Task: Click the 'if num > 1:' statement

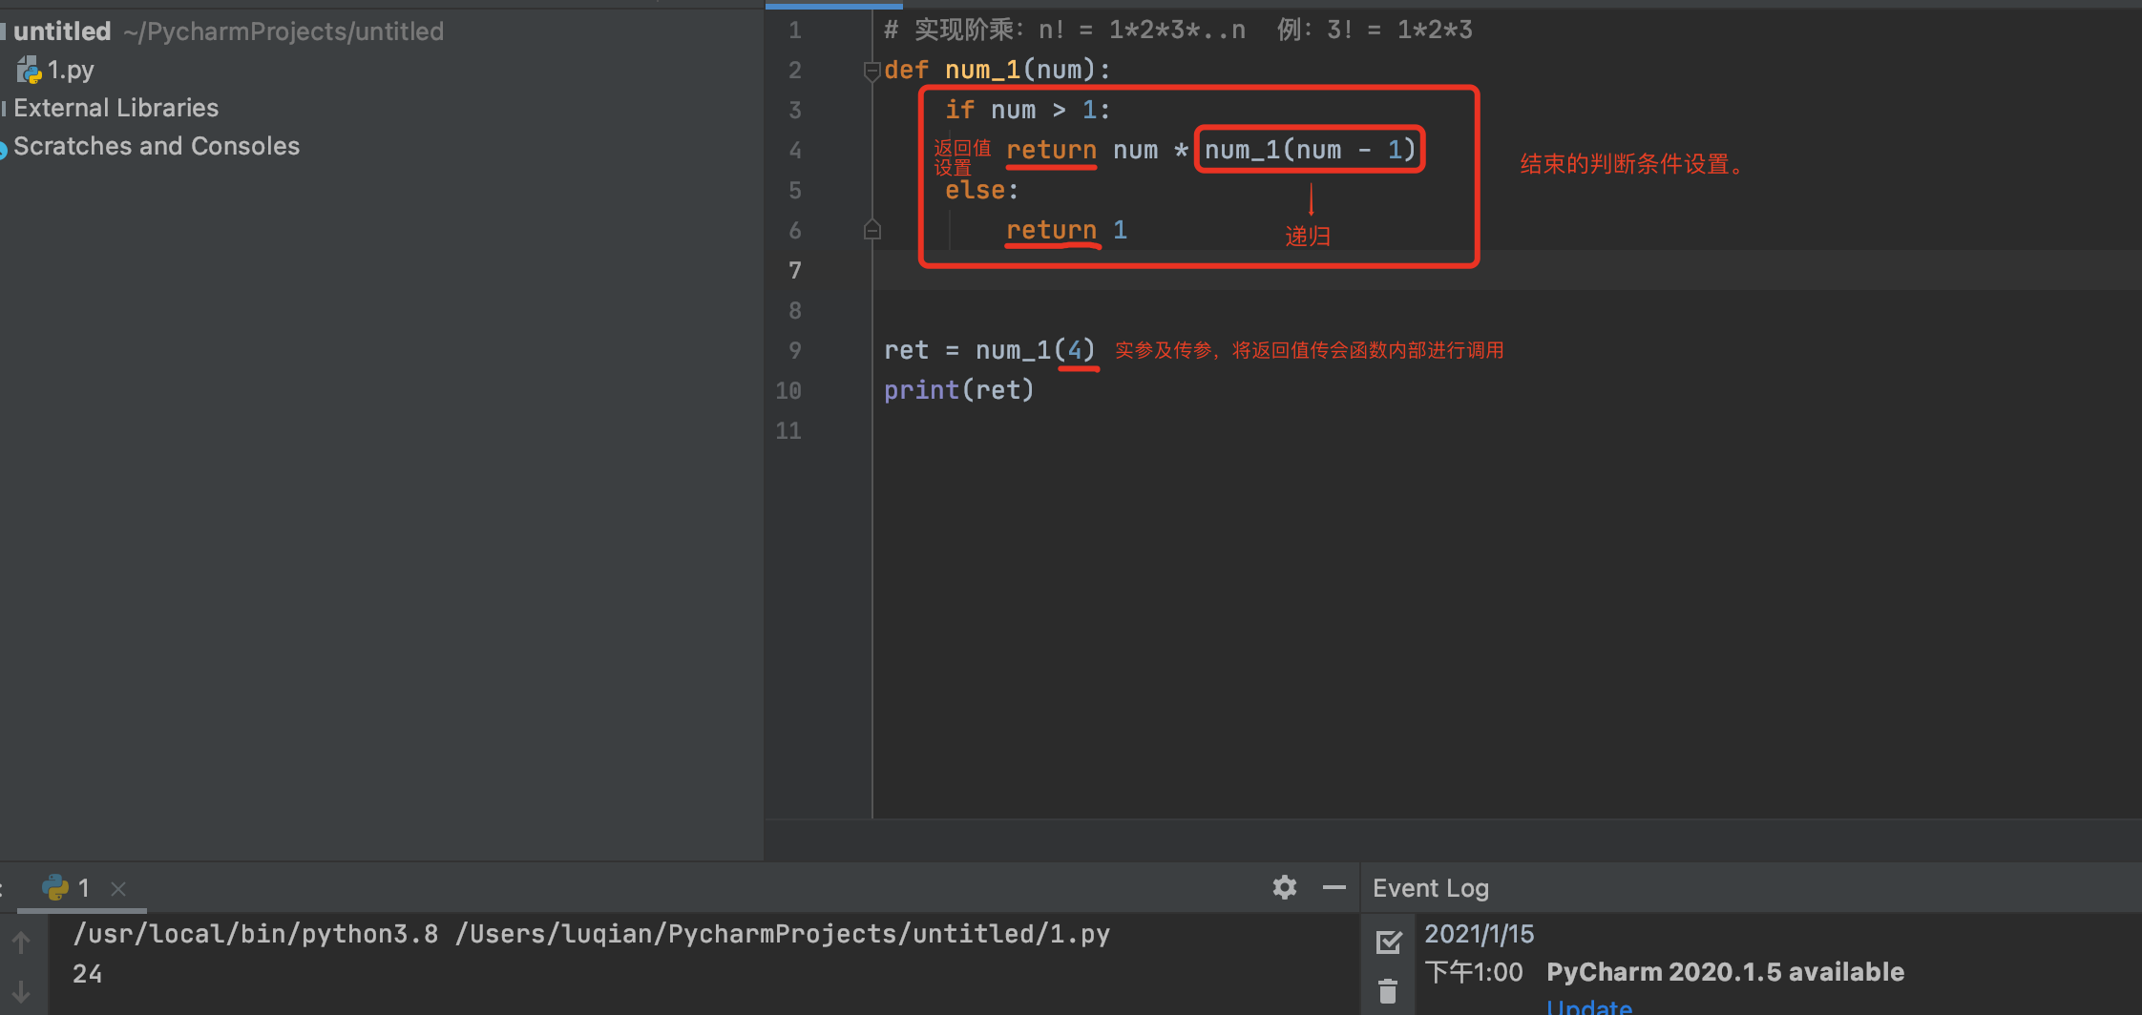Action: 1027,110
